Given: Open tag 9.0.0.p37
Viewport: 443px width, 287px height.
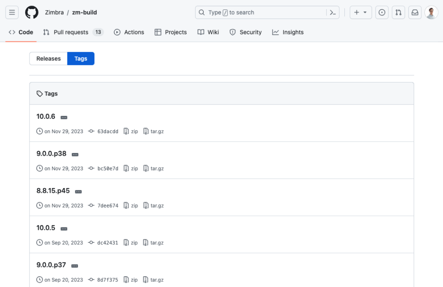Looking at the screenshot, I should [51, 265].
